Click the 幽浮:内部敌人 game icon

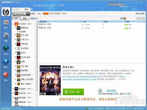19,84
